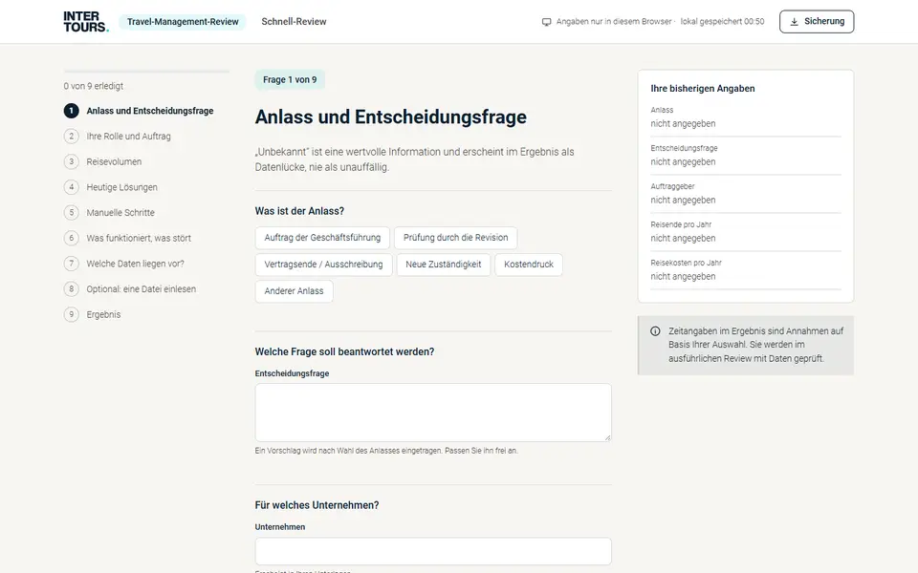Click 'Für welches Unternehmen?' heading

[x=317, y=505]
